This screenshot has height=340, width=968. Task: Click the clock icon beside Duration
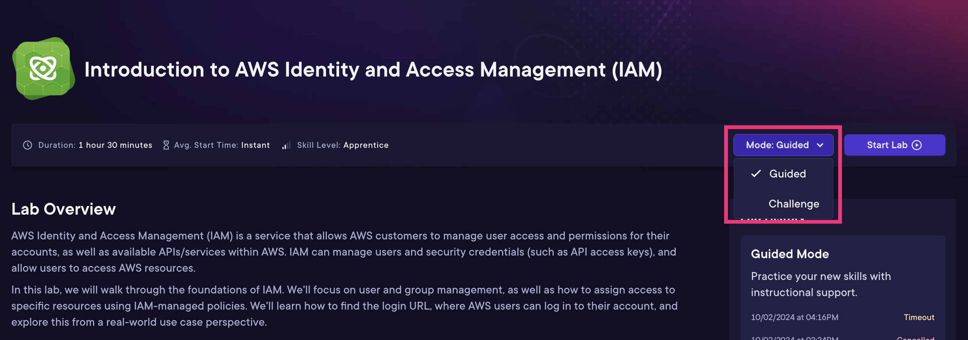(x=27, y=145)
